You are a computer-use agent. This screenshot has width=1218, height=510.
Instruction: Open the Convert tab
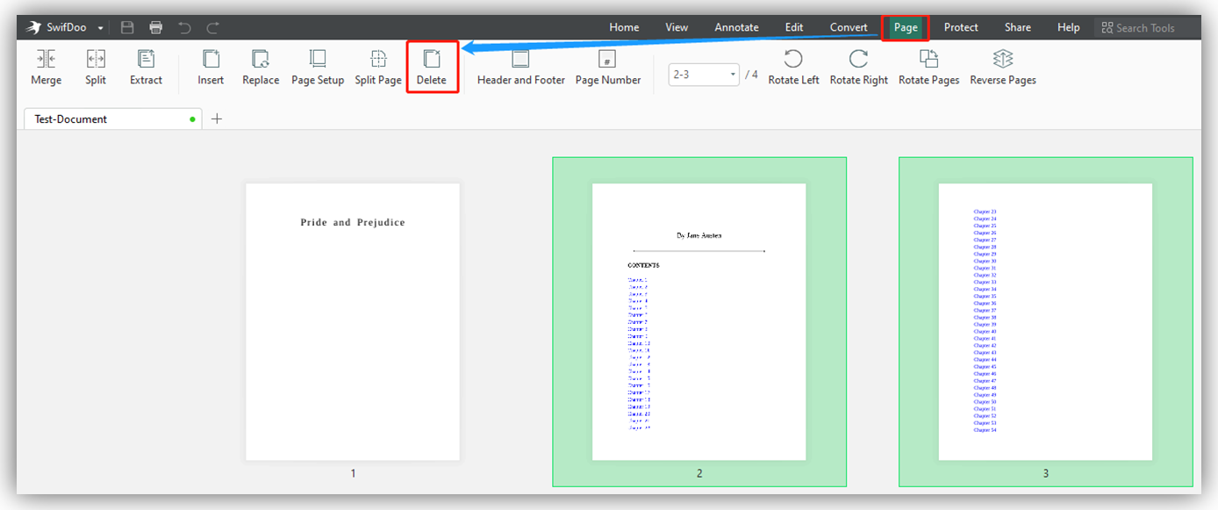point(849,27)
